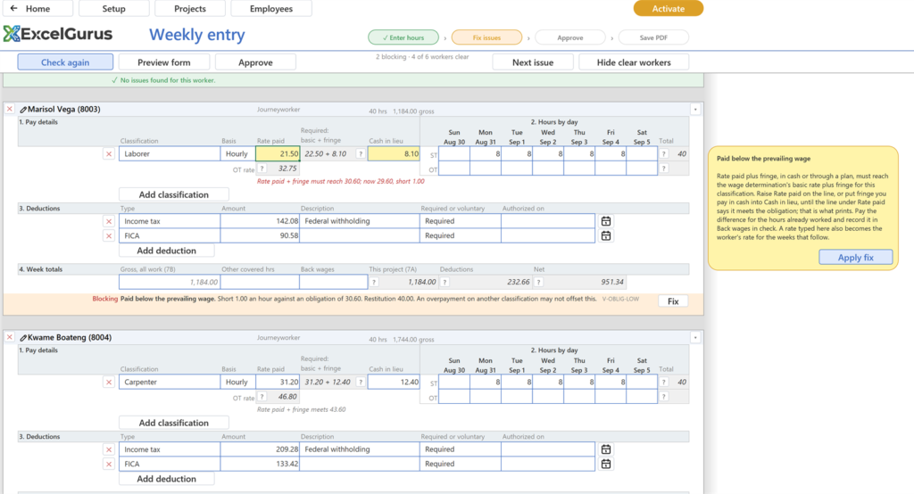The height and width of the screenshot is (494, 914).
Task: Delete Marisol Vega's Income tax deduction
Action: pos(109,221)
